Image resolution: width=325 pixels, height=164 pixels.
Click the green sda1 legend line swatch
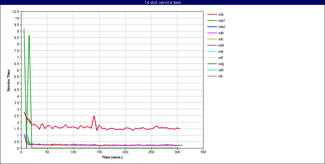[x=212, y=21]
